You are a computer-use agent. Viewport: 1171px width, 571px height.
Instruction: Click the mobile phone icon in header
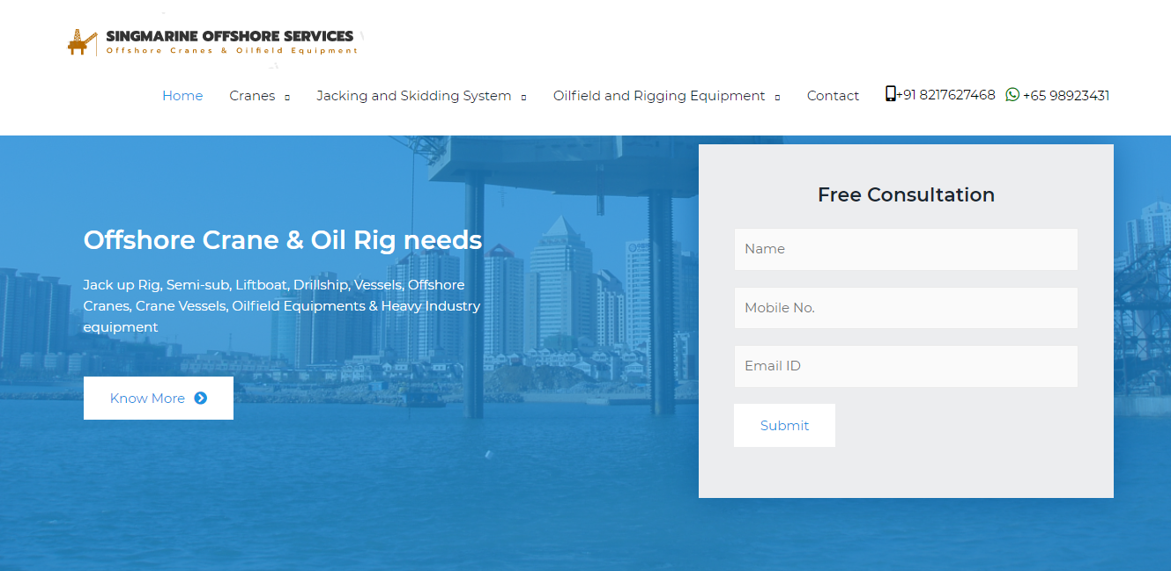click(x=890, y=94)
